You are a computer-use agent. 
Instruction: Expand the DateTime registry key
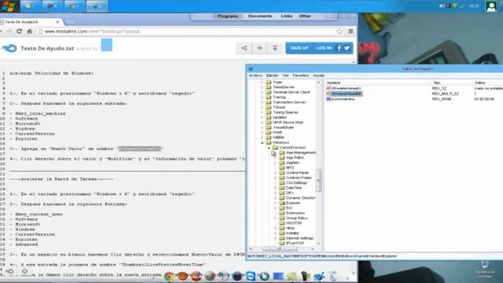[275, 188]
